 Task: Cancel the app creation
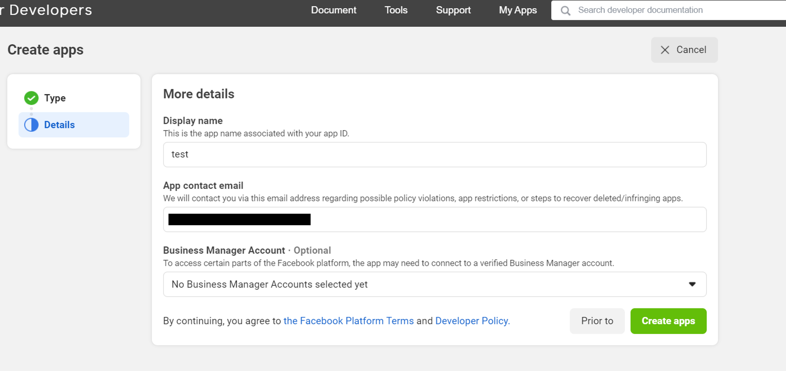(684, 50)
